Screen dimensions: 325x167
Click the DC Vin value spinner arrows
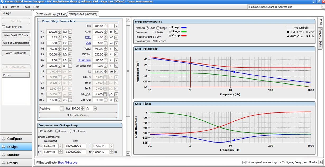(106, 55)
